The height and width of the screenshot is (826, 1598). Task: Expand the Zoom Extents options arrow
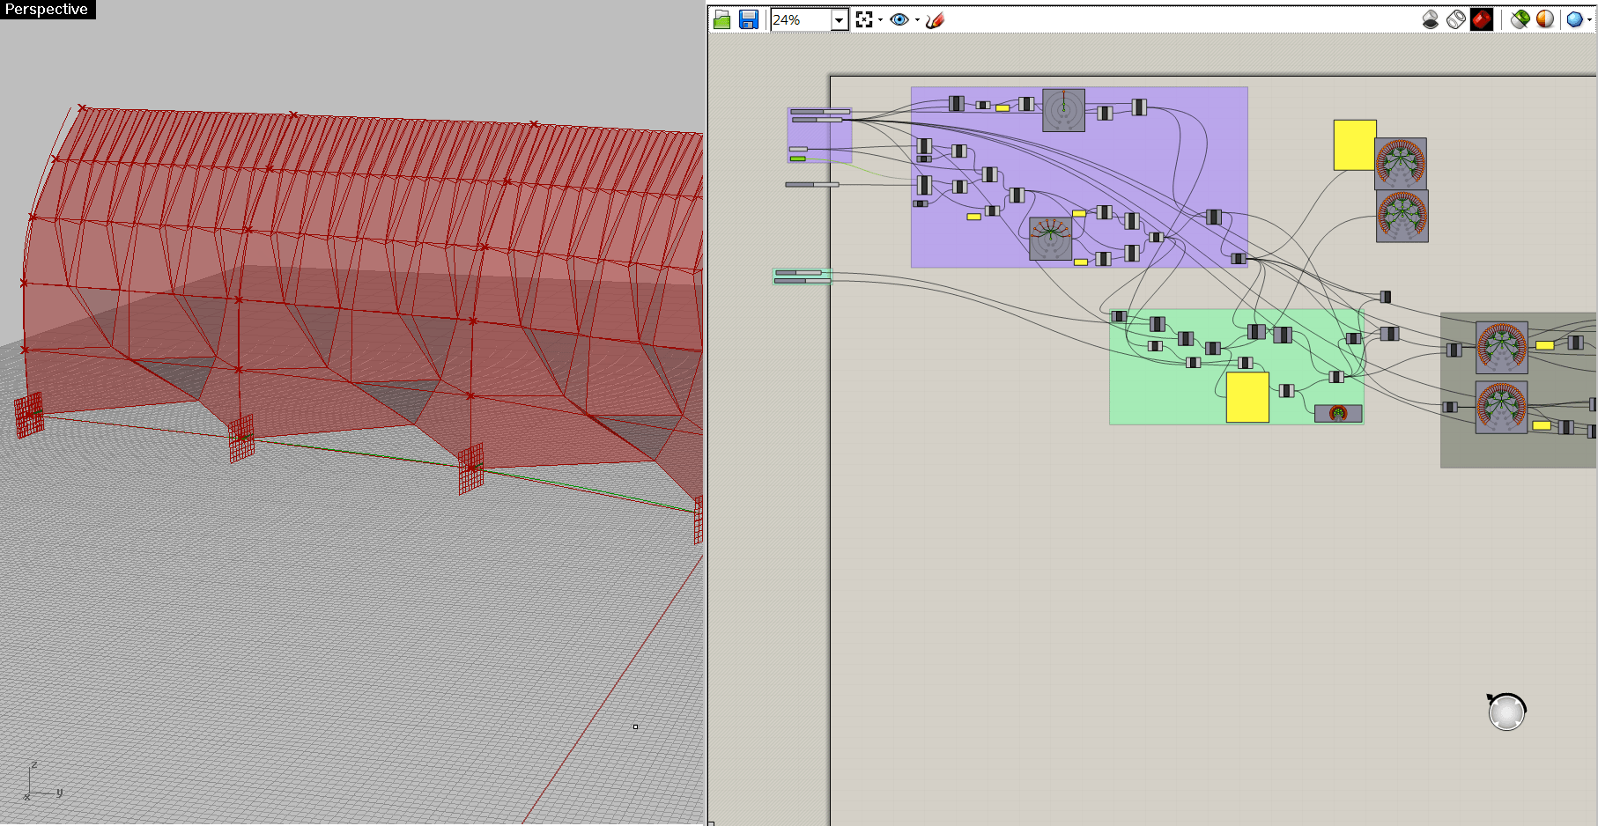pos(880,20)
